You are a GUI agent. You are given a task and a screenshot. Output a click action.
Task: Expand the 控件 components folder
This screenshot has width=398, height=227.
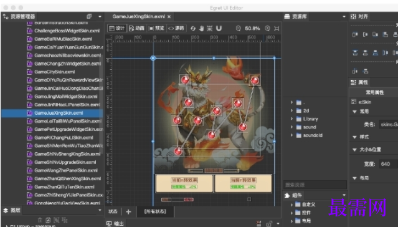click(x=291, y=213)
